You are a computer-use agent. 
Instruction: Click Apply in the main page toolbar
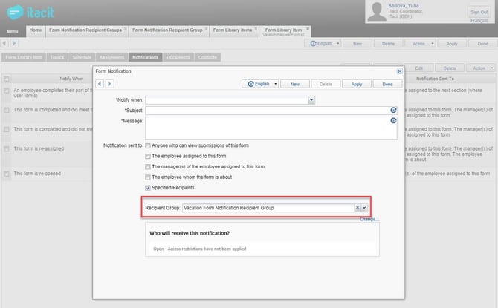[452, 44]
